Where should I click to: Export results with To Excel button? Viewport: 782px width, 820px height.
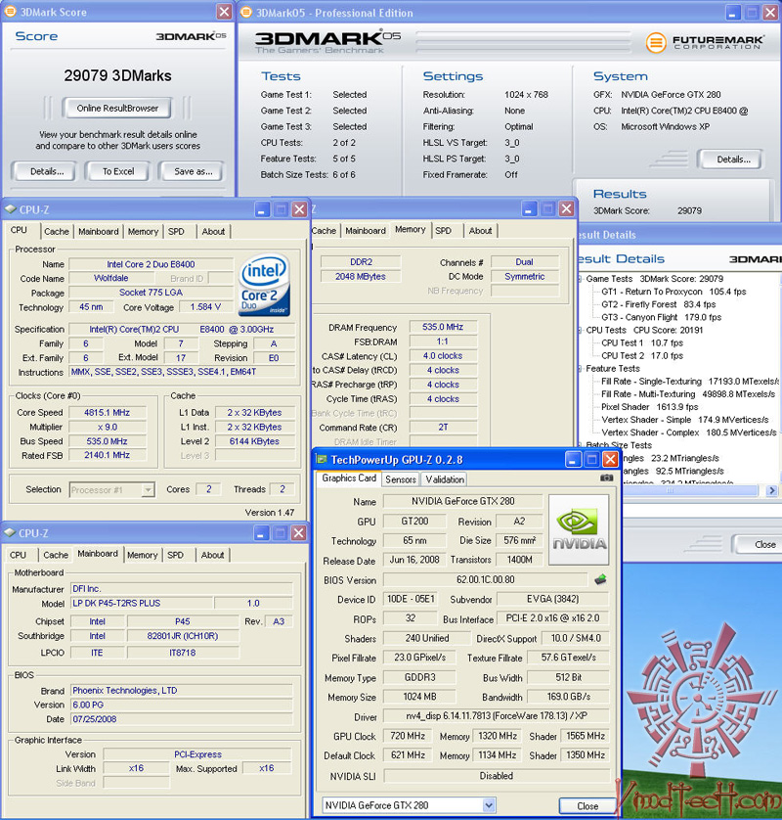pyautogui.click(x=118, y=171)
